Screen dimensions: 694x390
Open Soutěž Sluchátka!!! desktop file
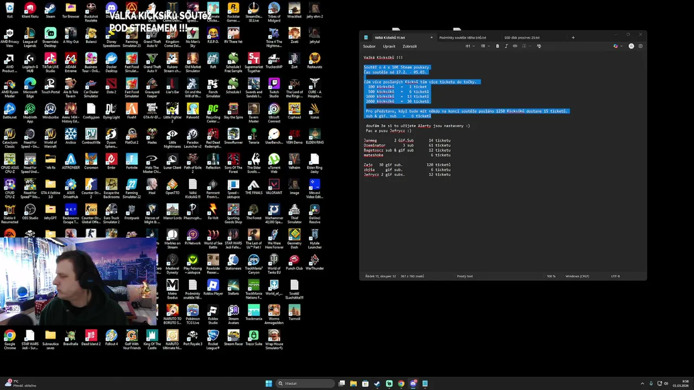coord(294,288)
